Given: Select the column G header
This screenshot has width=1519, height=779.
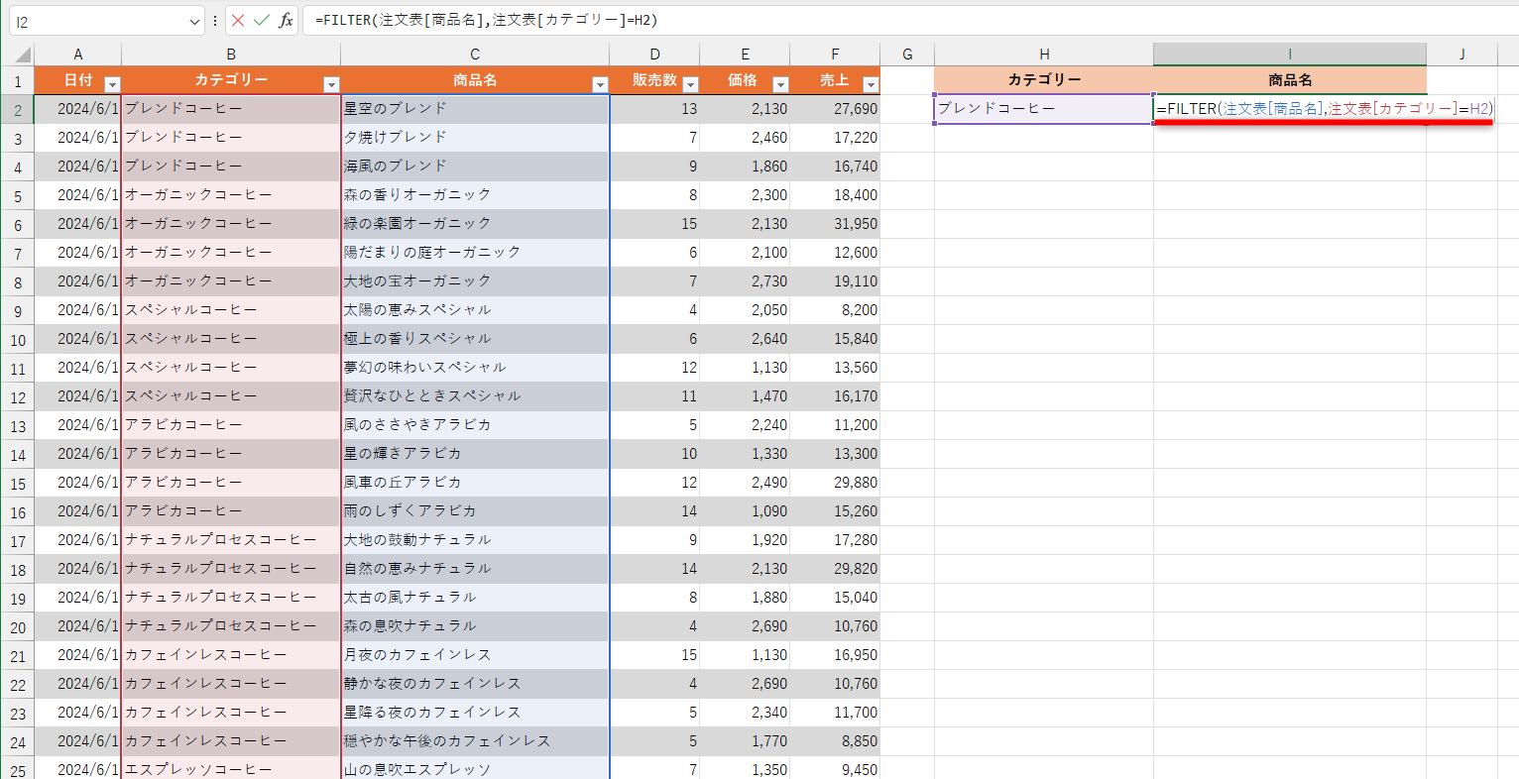Looking at the screenshot, I should point(906,53).
